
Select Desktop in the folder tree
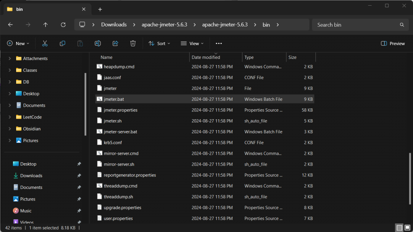point(31,93)
